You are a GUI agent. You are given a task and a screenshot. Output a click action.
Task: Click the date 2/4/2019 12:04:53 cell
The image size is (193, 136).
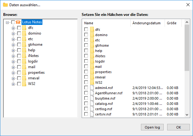point(148,88)
